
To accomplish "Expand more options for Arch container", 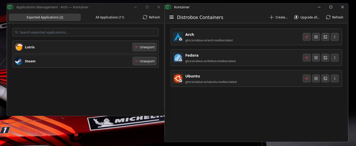I will [x=335, y=37].
